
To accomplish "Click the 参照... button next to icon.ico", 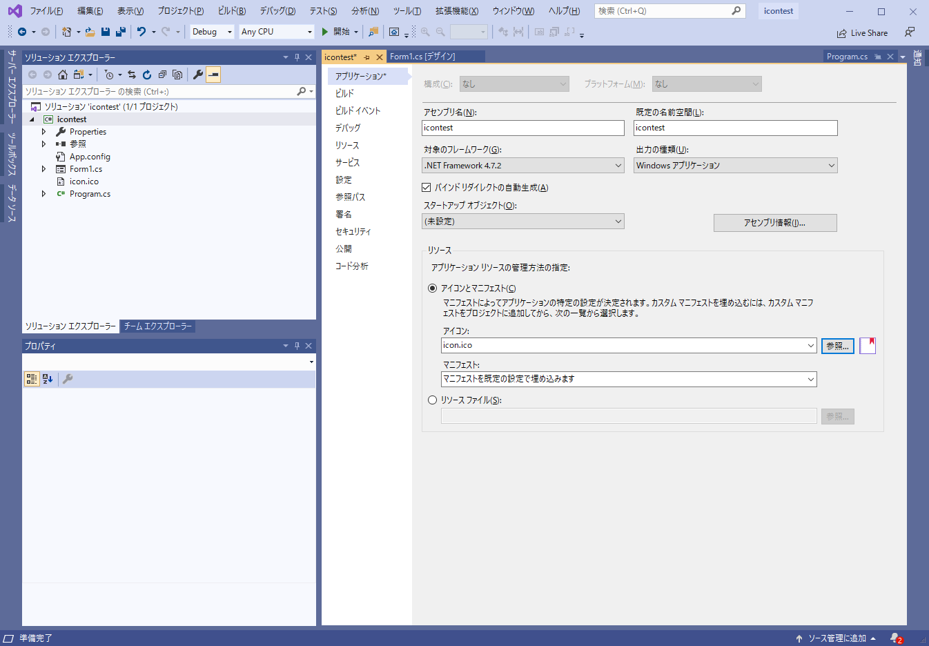I will (838, 346).
